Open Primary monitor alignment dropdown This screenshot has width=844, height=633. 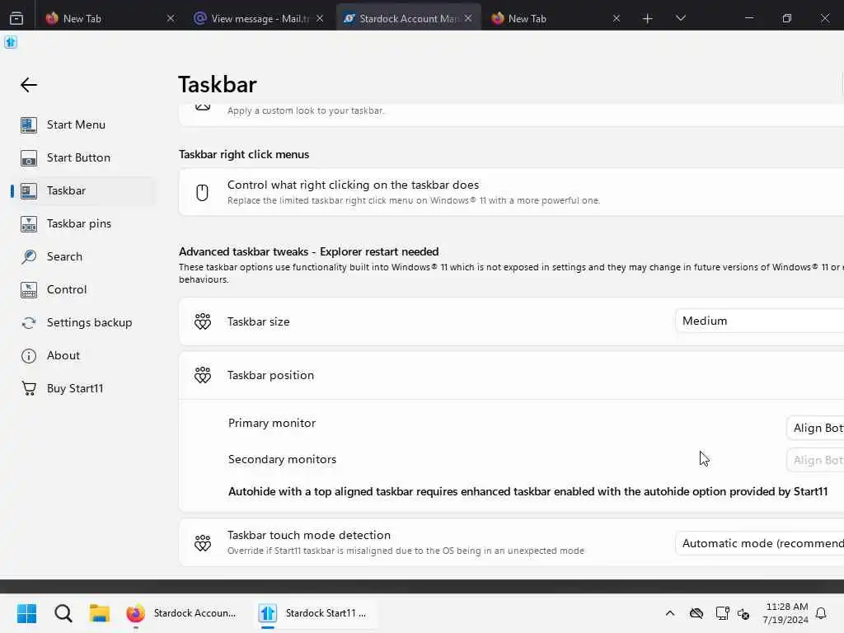click(x=815, y=428)
